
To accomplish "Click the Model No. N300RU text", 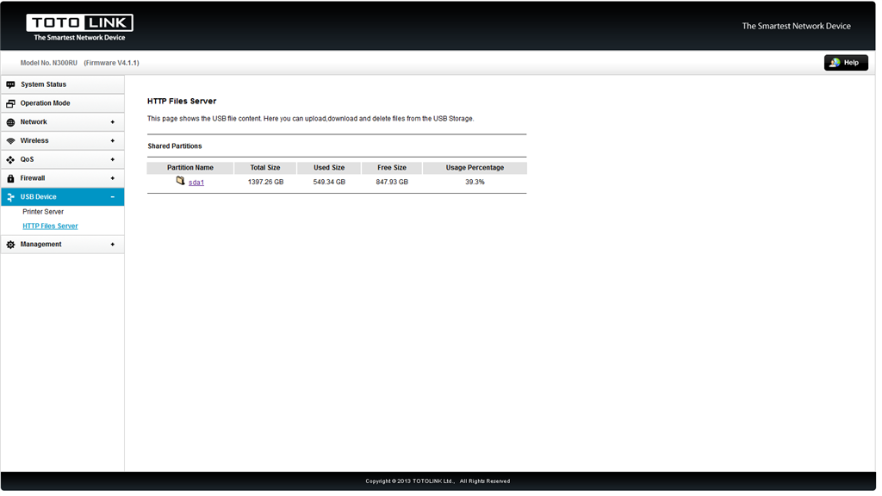I will [49, 63].
